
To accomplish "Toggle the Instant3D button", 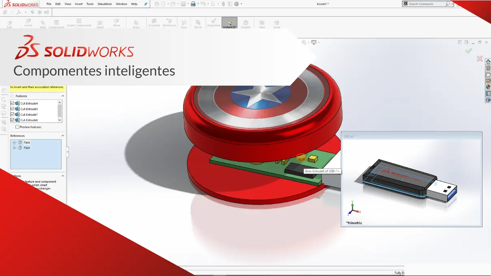I will [229, 24].
